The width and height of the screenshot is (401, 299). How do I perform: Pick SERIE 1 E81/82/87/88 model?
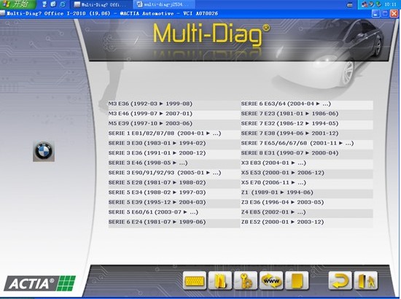(174, 133)
